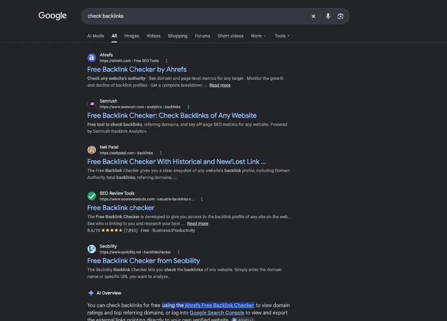
Task: Click the neilpatel.com backlinks URL
Action: coord(126,153)
